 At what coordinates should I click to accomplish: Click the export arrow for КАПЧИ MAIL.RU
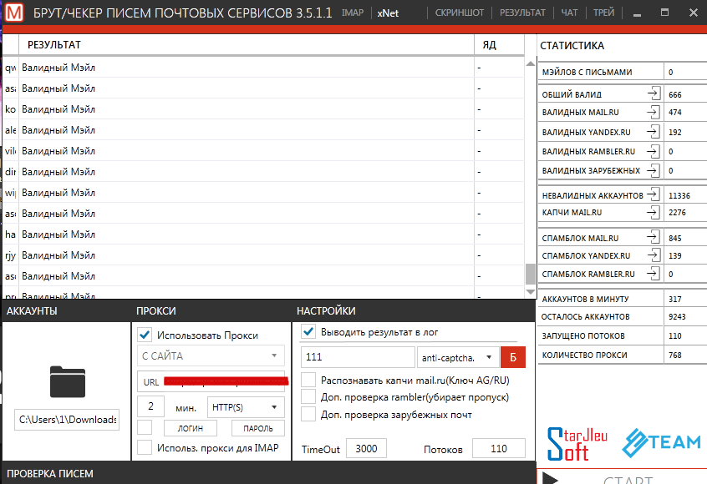coord(654,213)
